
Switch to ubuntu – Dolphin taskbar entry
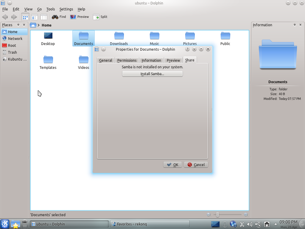point(69,224)
